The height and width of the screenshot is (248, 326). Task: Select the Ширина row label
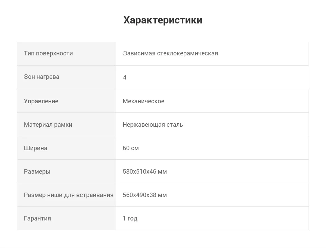pyautogui.click(x=36, y=148)
